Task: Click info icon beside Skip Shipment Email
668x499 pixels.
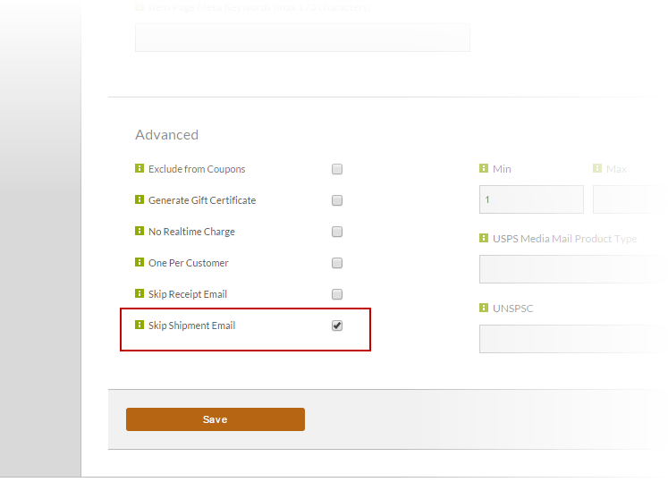Action: pos(140,325)
